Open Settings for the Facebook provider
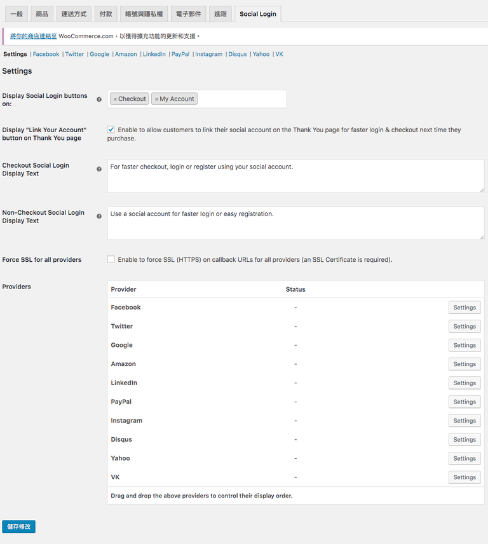This screenshot has width=488, height=544. (464, 308)
